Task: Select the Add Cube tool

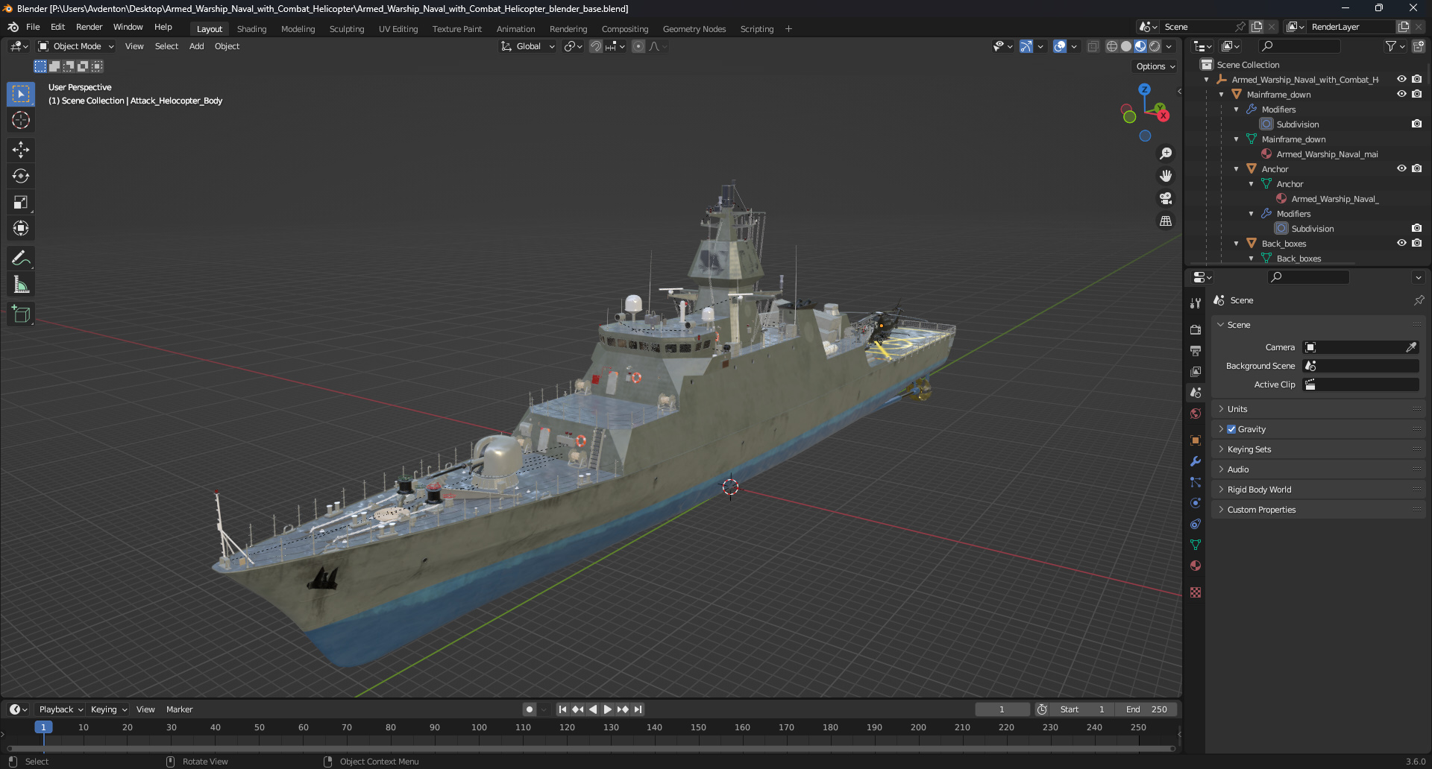Action: 21,314
